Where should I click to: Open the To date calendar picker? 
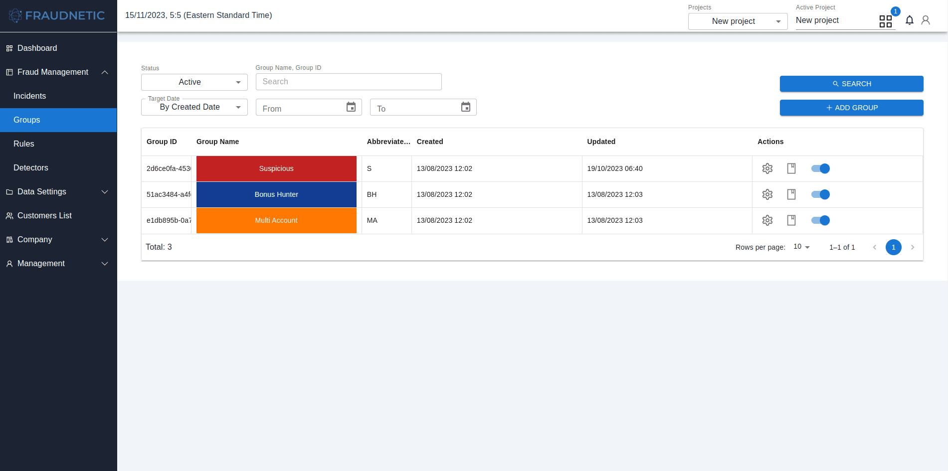tap(466, 107)
